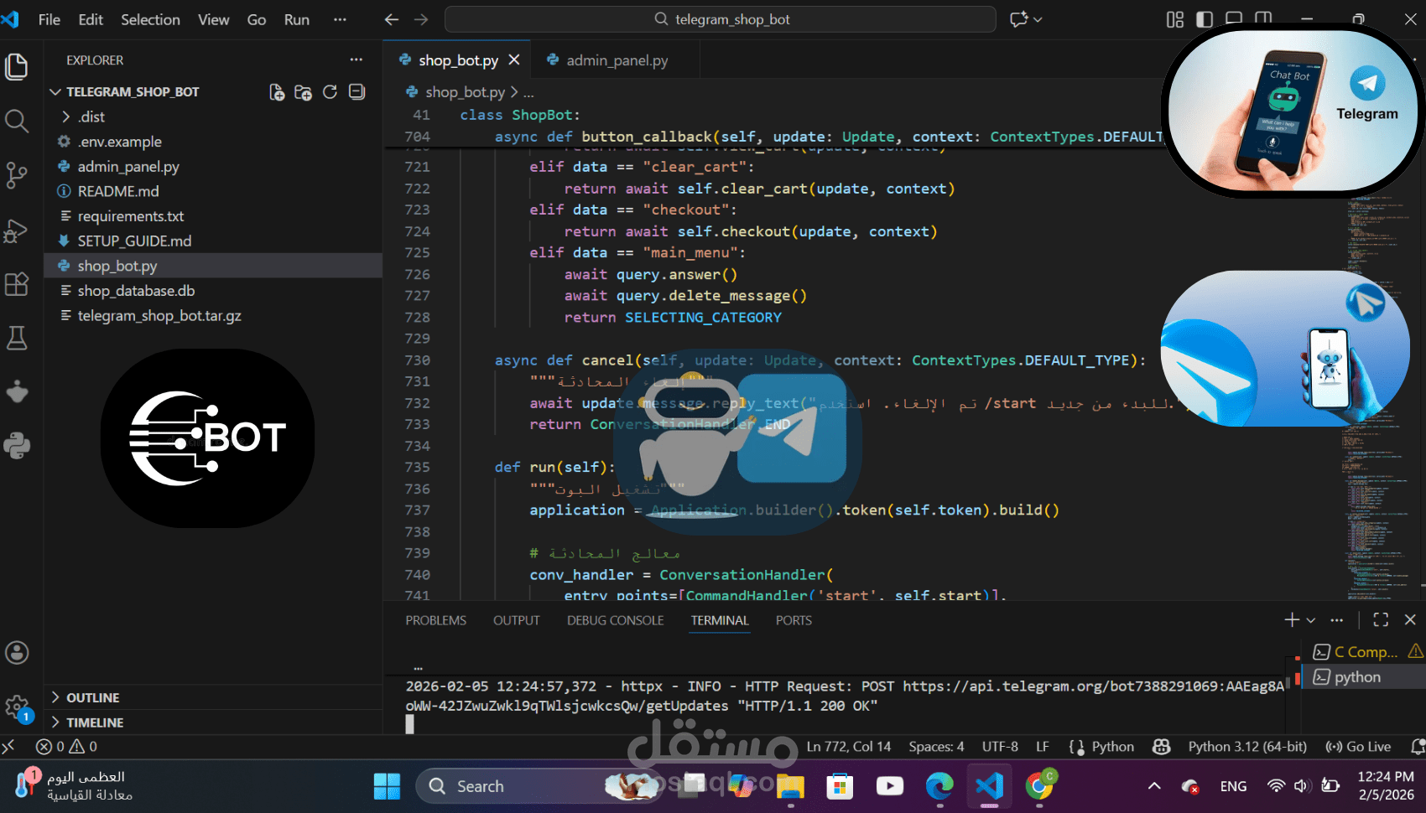Open Explorer views and more actions menu
Viewport: 1426px width, 813px height.
click(x=356, y=60)
